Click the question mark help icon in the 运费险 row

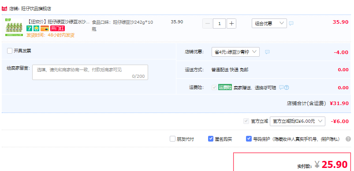287,87
